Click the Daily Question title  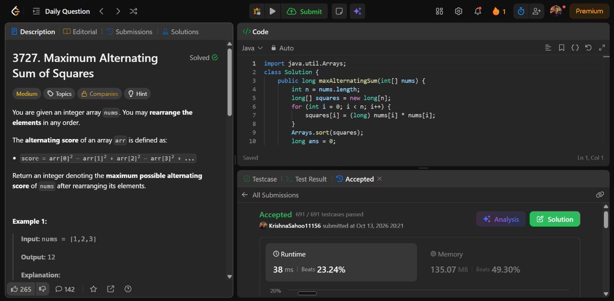click(x=68, y=11)
